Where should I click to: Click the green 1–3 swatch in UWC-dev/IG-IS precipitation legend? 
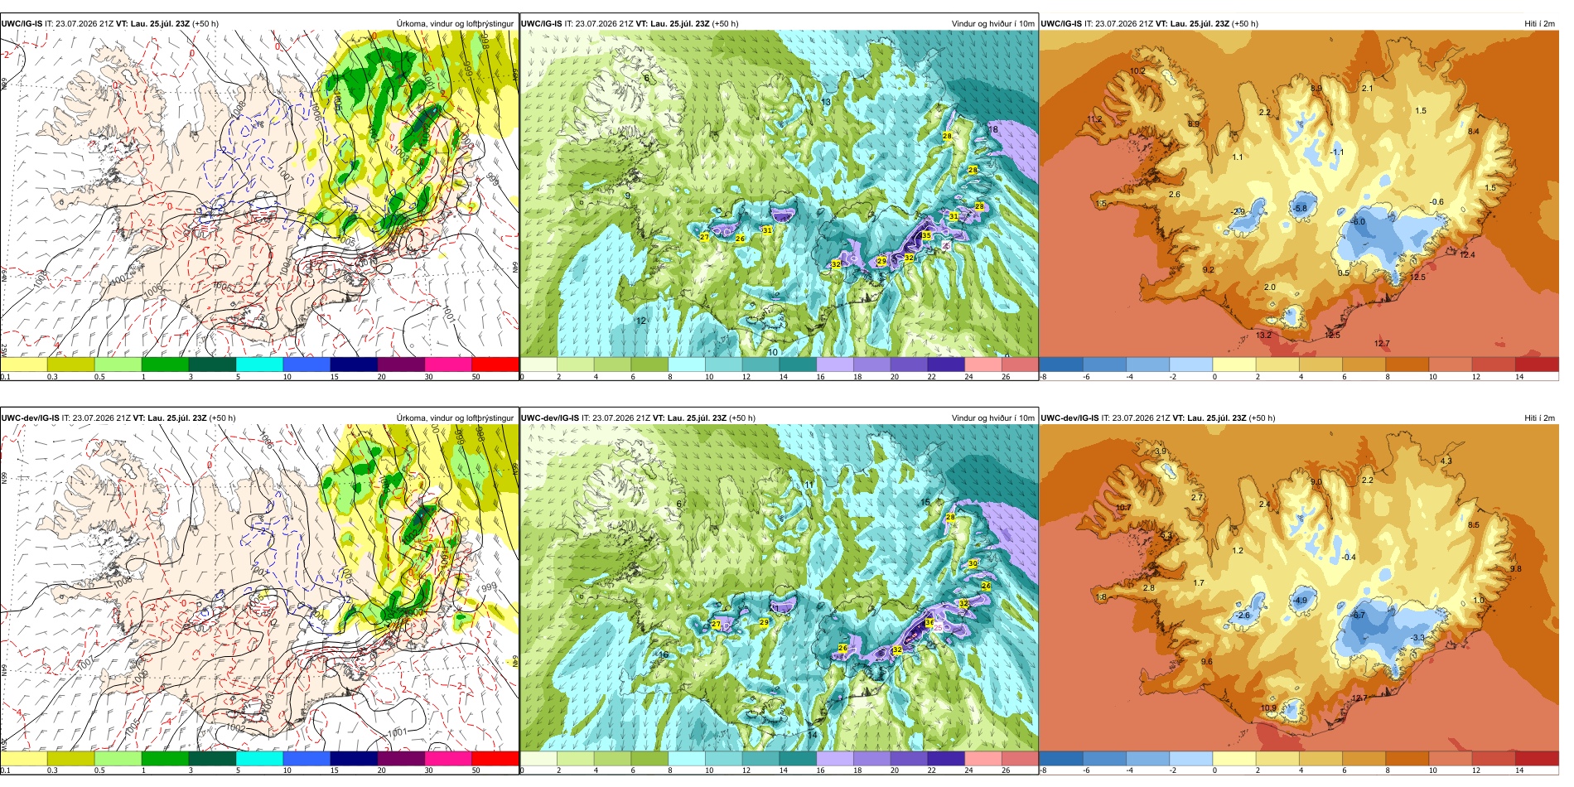point(165,759)
